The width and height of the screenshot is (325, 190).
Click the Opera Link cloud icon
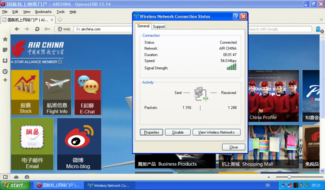coord(16,177)
